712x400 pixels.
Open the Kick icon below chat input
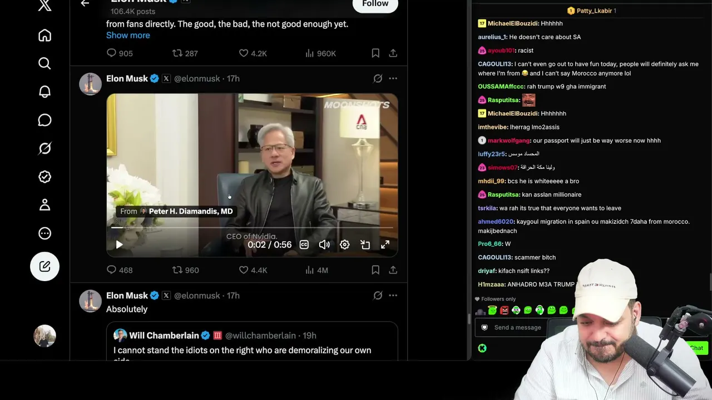point(482,348)
